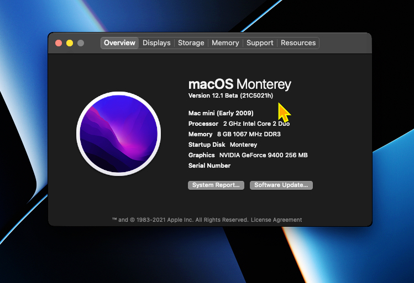Open the Support tab
This screenshot has width=414, height=283.
click(x=260, y=43)
